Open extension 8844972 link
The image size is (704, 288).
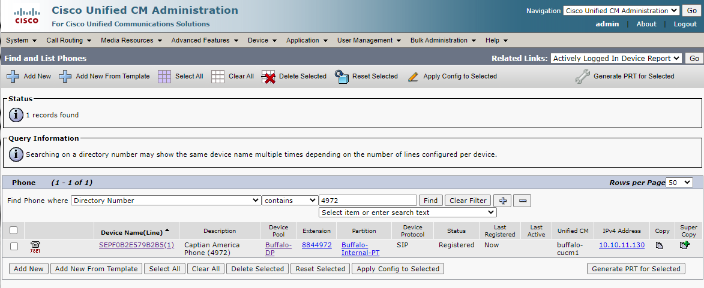[x=316, y=245]
